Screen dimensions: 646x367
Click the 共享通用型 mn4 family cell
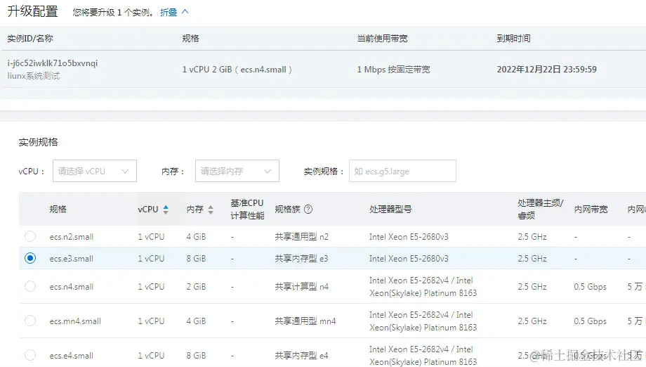click(x=305, y=321)
